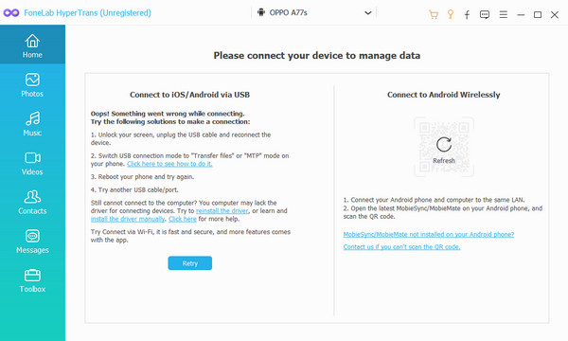Viewport: 568px width, 341px height.
Task: Minimize the HyperTrans window
Action: 521,15
